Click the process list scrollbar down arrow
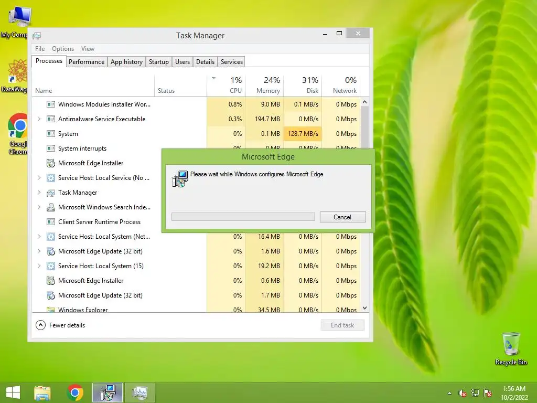 pyautogui.click(x=365, y=308)
